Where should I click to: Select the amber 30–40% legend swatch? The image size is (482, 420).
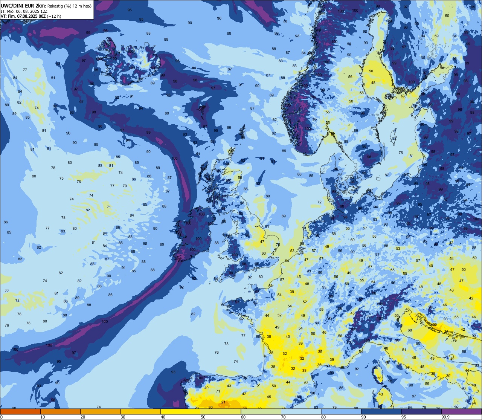[140, 411]
